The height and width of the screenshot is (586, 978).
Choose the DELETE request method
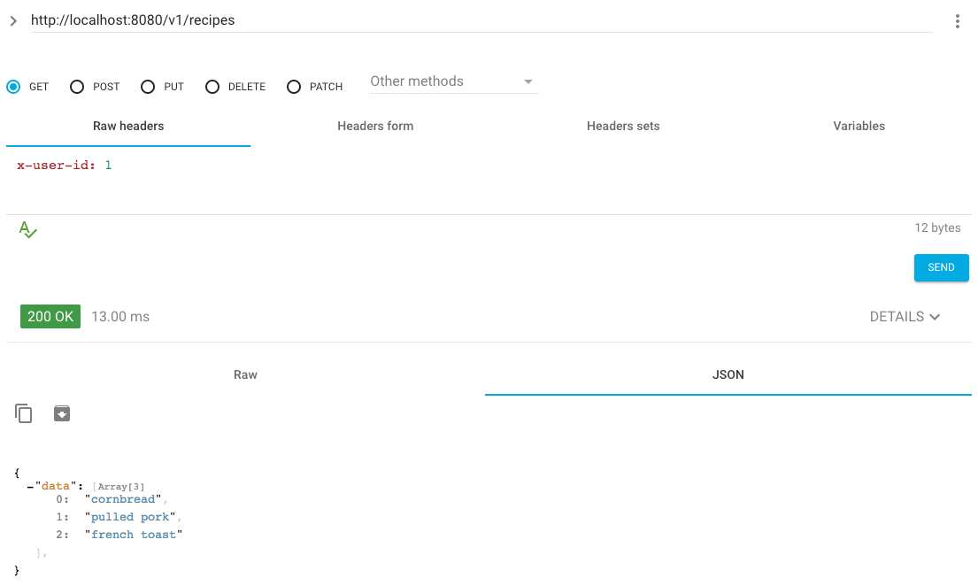[212, 87]
